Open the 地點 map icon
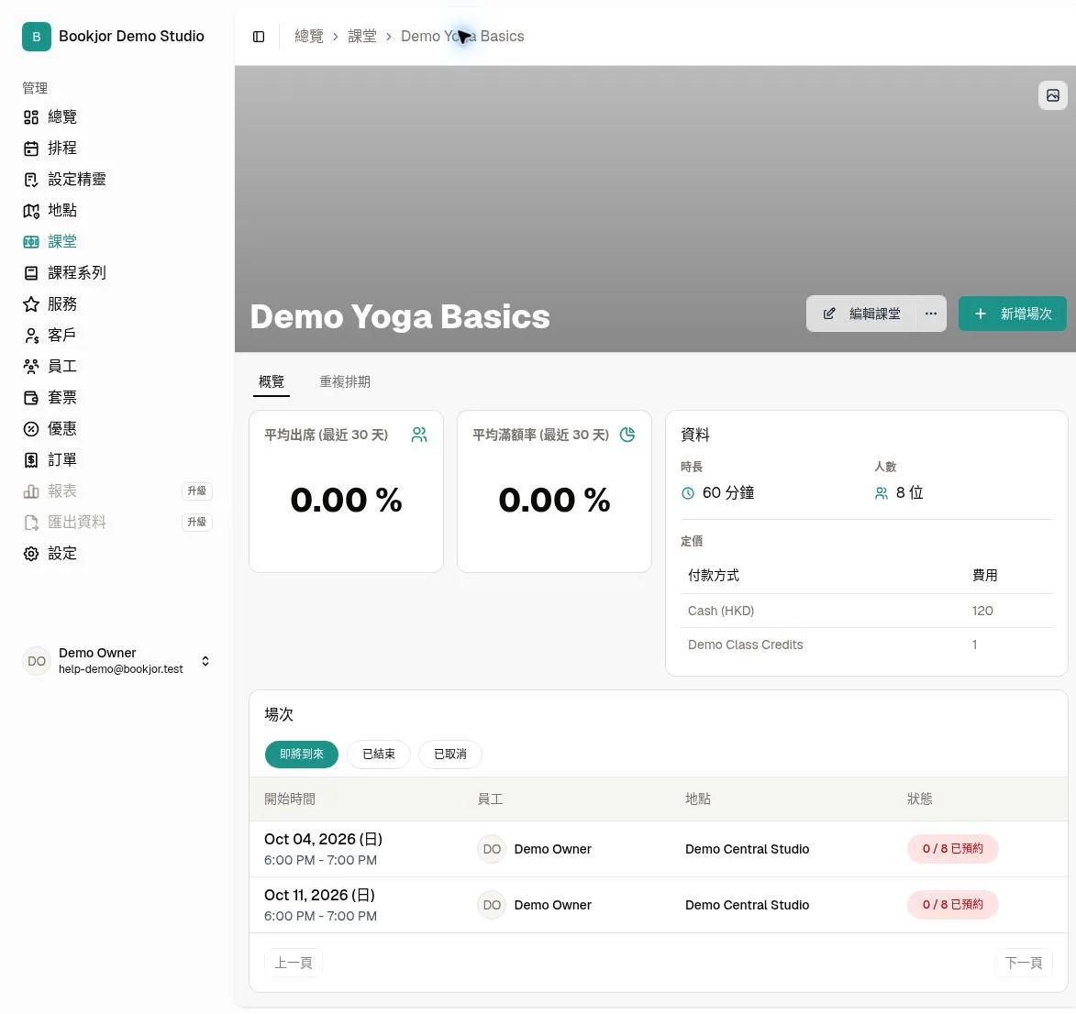The image size is (1076, 1014). click(x=31, y=211)
